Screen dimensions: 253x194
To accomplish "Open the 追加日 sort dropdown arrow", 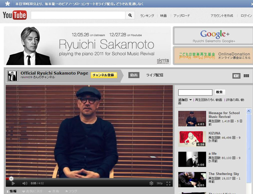I will 190,100.
